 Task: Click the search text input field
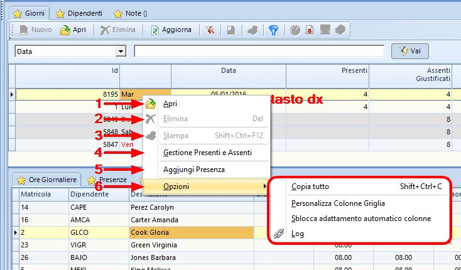[259, 51]
